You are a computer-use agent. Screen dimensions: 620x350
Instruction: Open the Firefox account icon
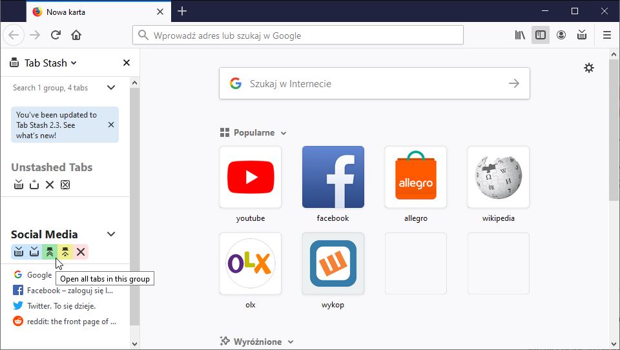[561, 36]
